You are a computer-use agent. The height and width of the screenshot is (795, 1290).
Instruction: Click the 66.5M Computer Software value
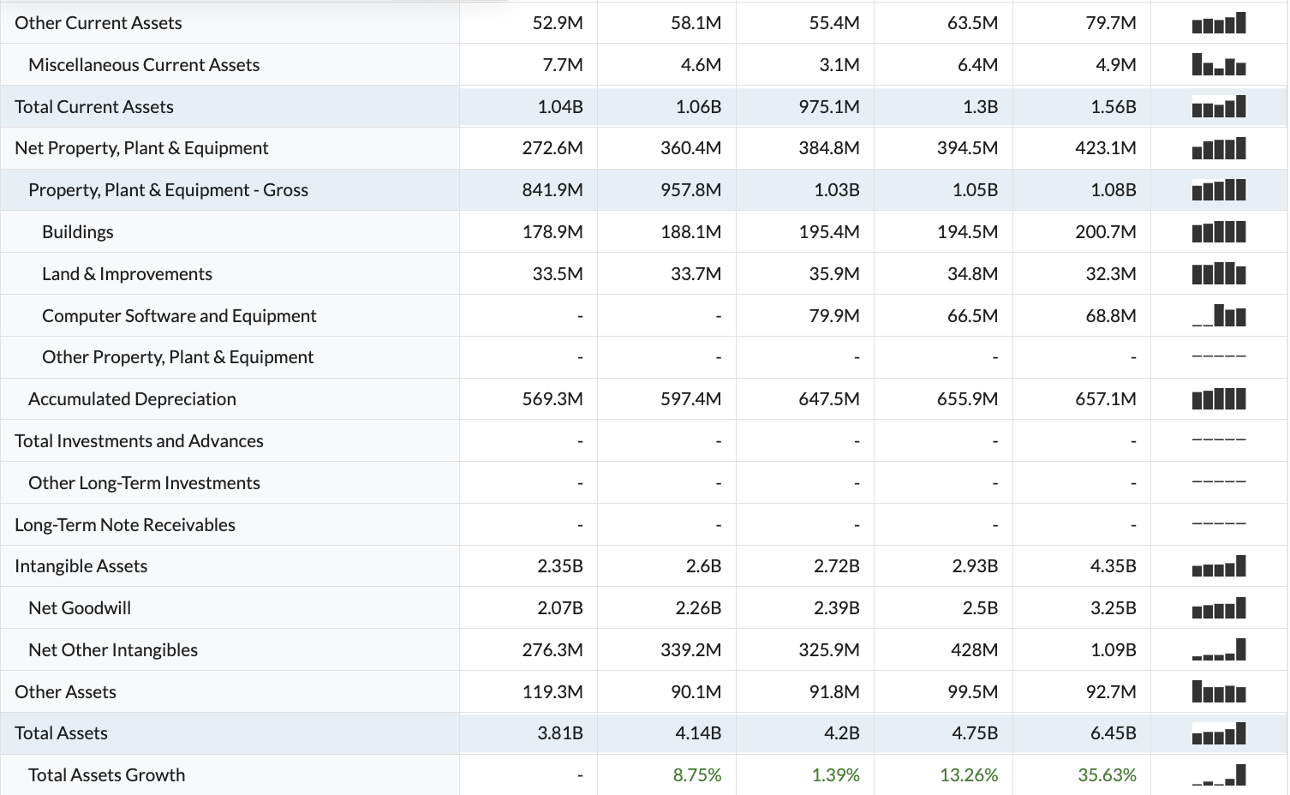tap(972, 316)
